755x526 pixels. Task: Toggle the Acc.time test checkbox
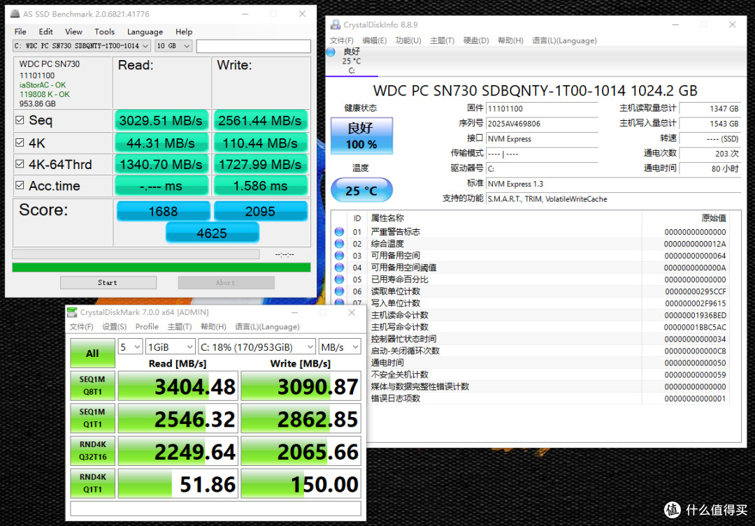tap(20, 185)
